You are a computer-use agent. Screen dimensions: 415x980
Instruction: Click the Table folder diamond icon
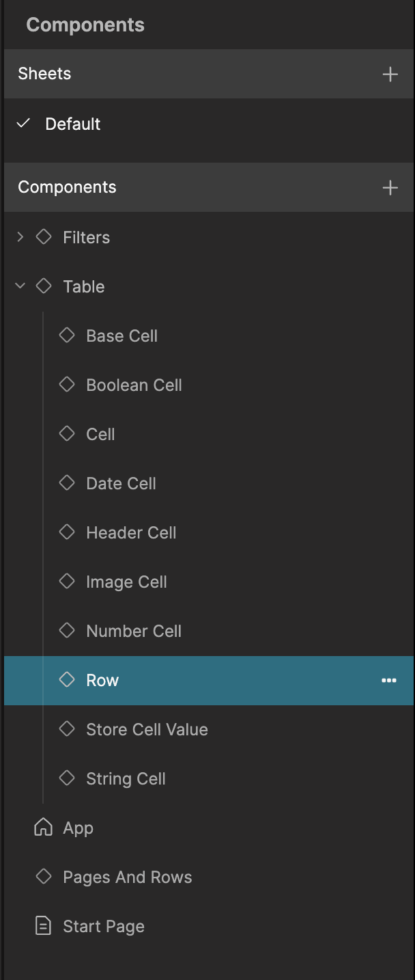tap(44, 286)
